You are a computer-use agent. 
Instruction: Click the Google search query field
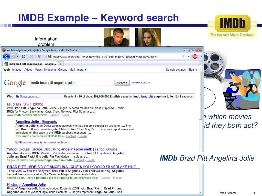(71, 83)
